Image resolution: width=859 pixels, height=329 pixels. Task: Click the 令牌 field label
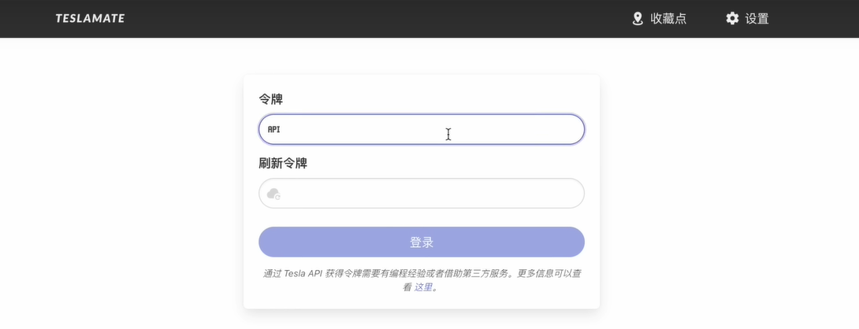270,99
